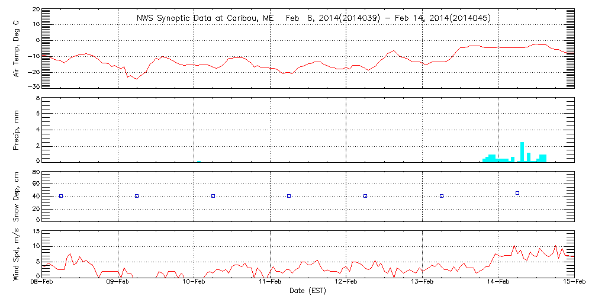
Task: Click the tallest cyan precipitation bar
Action: pos(522,152)
